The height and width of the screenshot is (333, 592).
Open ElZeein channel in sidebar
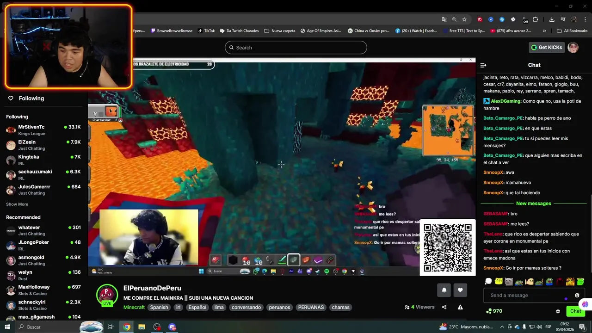point(44,145)
